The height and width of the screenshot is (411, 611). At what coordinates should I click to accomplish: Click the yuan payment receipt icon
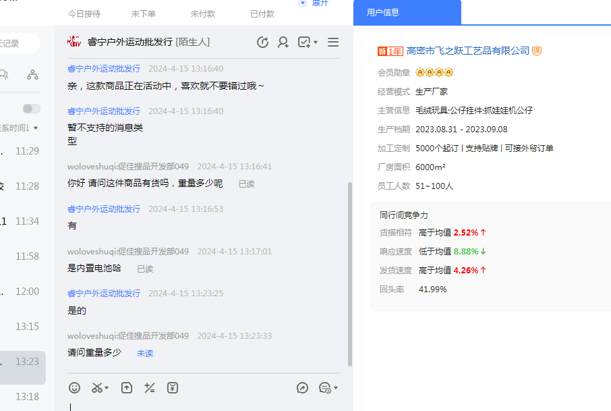click(173, 387)
